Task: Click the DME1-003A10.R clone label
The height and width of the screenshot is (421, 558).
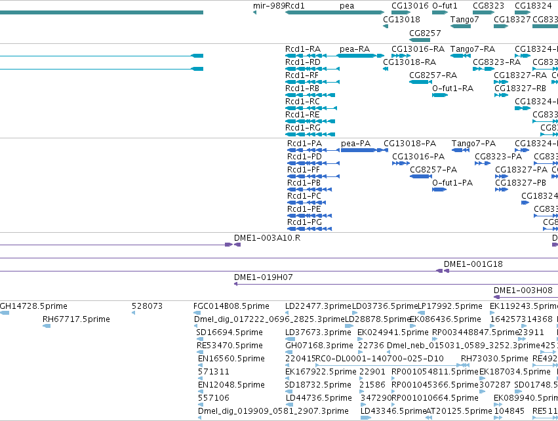Action: (267, 238)
